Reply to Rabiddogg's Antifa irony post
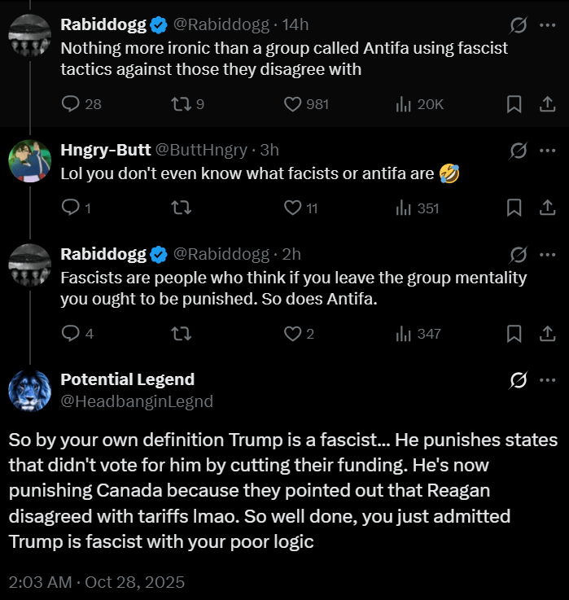The width and height of the screenshot is (569, 600). click(x=72, y=104)
